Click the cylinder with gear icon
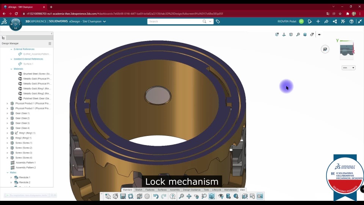364x205 pixels. click(x=228, y=196)
